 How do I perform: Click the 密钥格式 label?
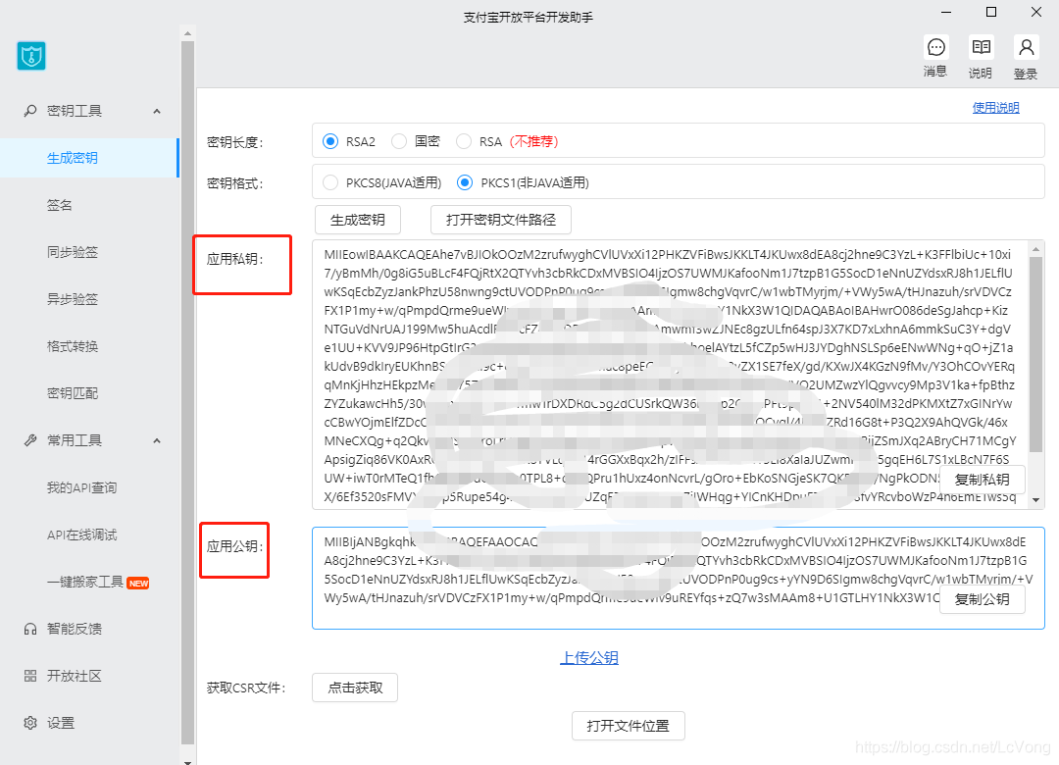click(x=235, y=183)
